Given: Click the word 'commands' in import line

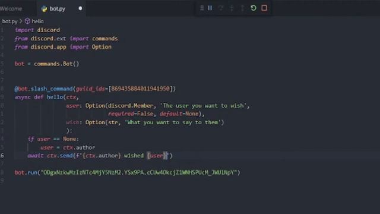Looking at the screenshot, I should coord(104,39).
